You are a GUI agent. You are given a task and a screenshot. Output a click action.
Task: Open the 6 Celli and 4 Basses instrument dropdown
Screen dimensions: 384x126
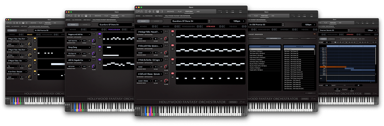point(150,74)
